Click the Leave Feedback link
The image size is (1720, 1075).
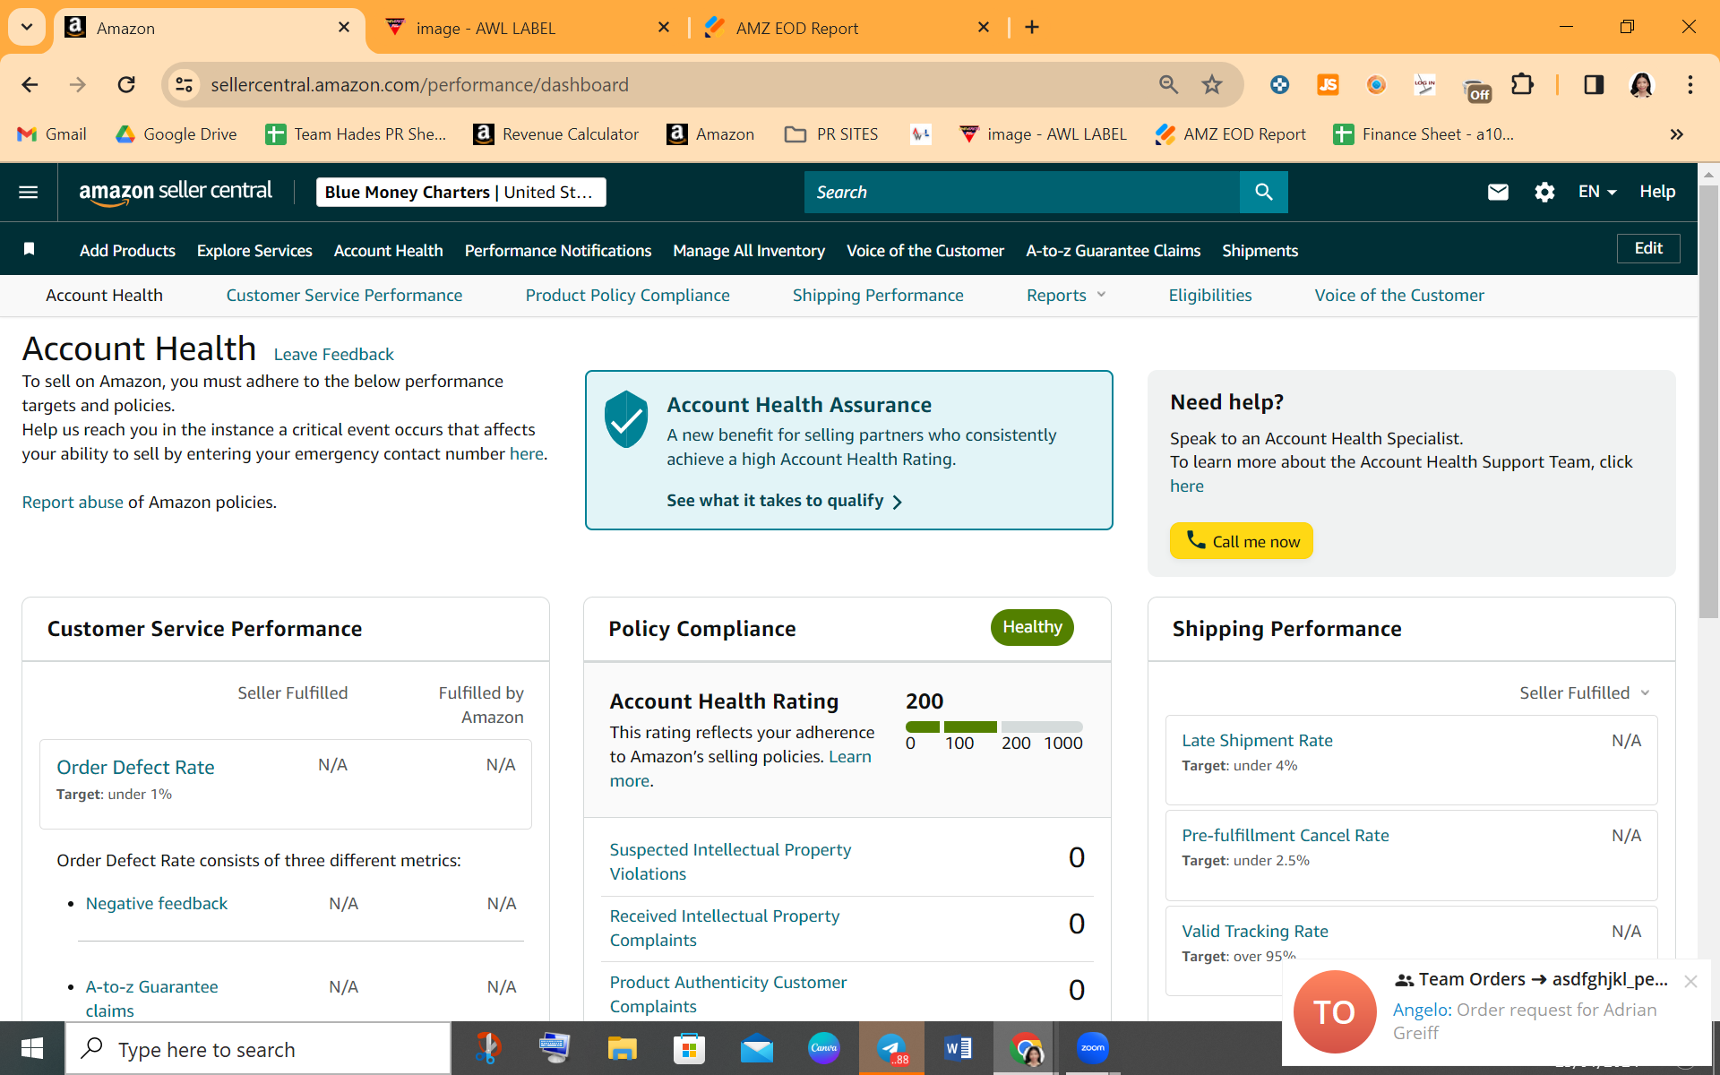coord(333,355)
